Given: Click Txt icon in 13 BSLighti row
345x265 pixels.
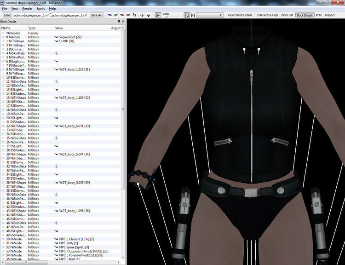Looking at the screenshot, I should [x=56, y=90].
